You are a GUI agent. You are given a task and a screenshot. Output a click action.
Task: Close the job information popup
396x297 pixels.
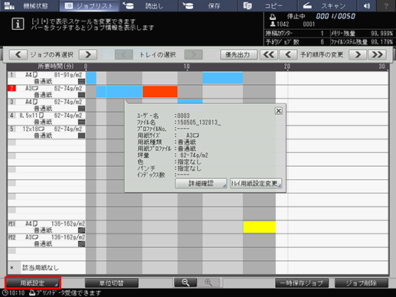point(279,111)
